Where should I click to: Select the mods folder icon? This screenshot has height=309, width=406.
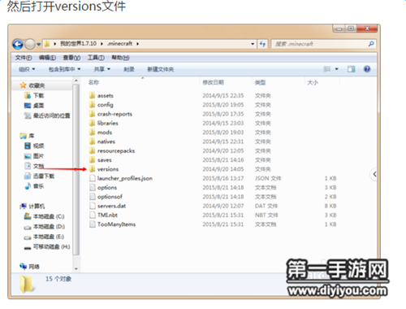coord(93,133)
